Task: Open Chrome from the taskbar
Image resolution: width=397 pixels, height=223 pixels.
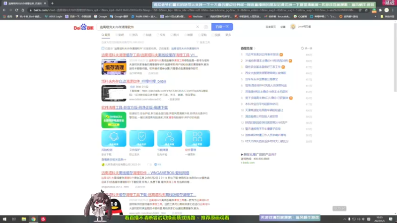Action: click(x=33, y=219)
